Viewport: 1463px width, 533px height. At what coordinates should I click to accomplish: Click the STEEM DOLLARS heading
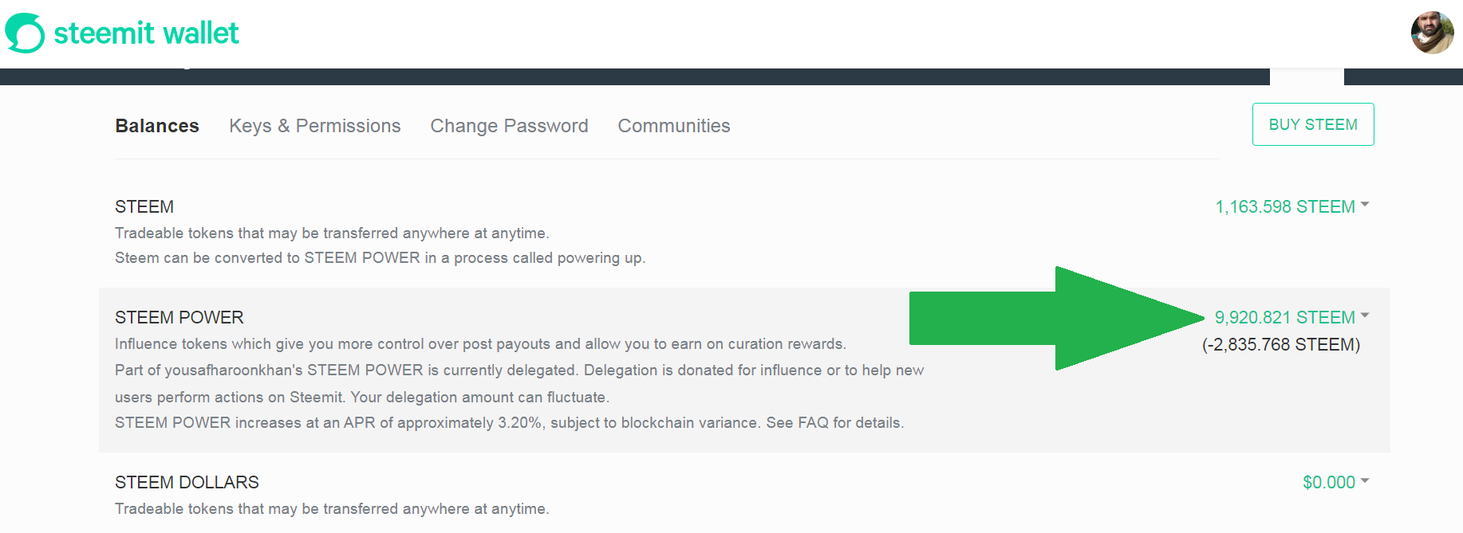tap(187, 483)
